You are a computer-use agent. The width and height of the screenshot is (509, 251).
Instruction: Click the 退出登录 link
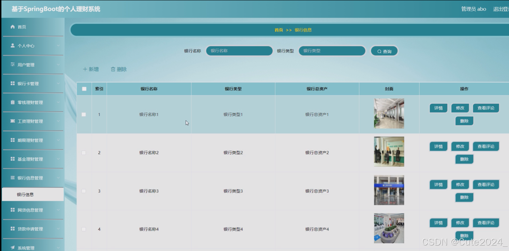click(x=501, y=9)
